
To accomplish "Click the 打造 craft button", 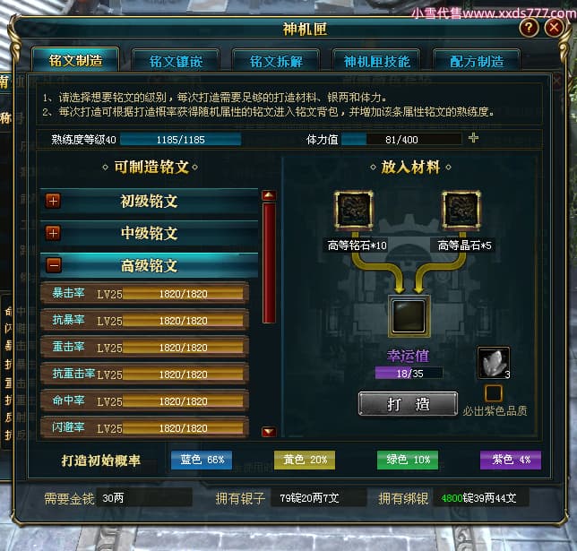I will pos(408,404).
